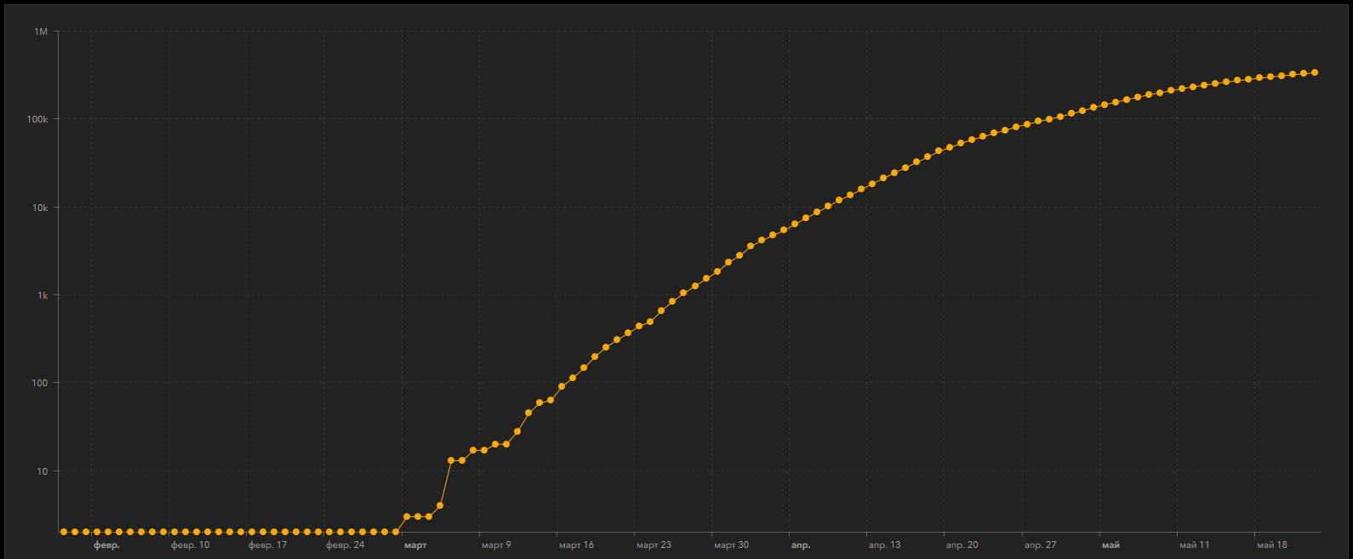Click the very first data point of the series
This screenshot has width=1353, height=559.
64,532
